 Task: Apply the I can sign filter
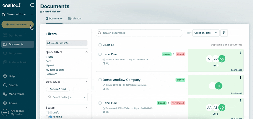52,74
